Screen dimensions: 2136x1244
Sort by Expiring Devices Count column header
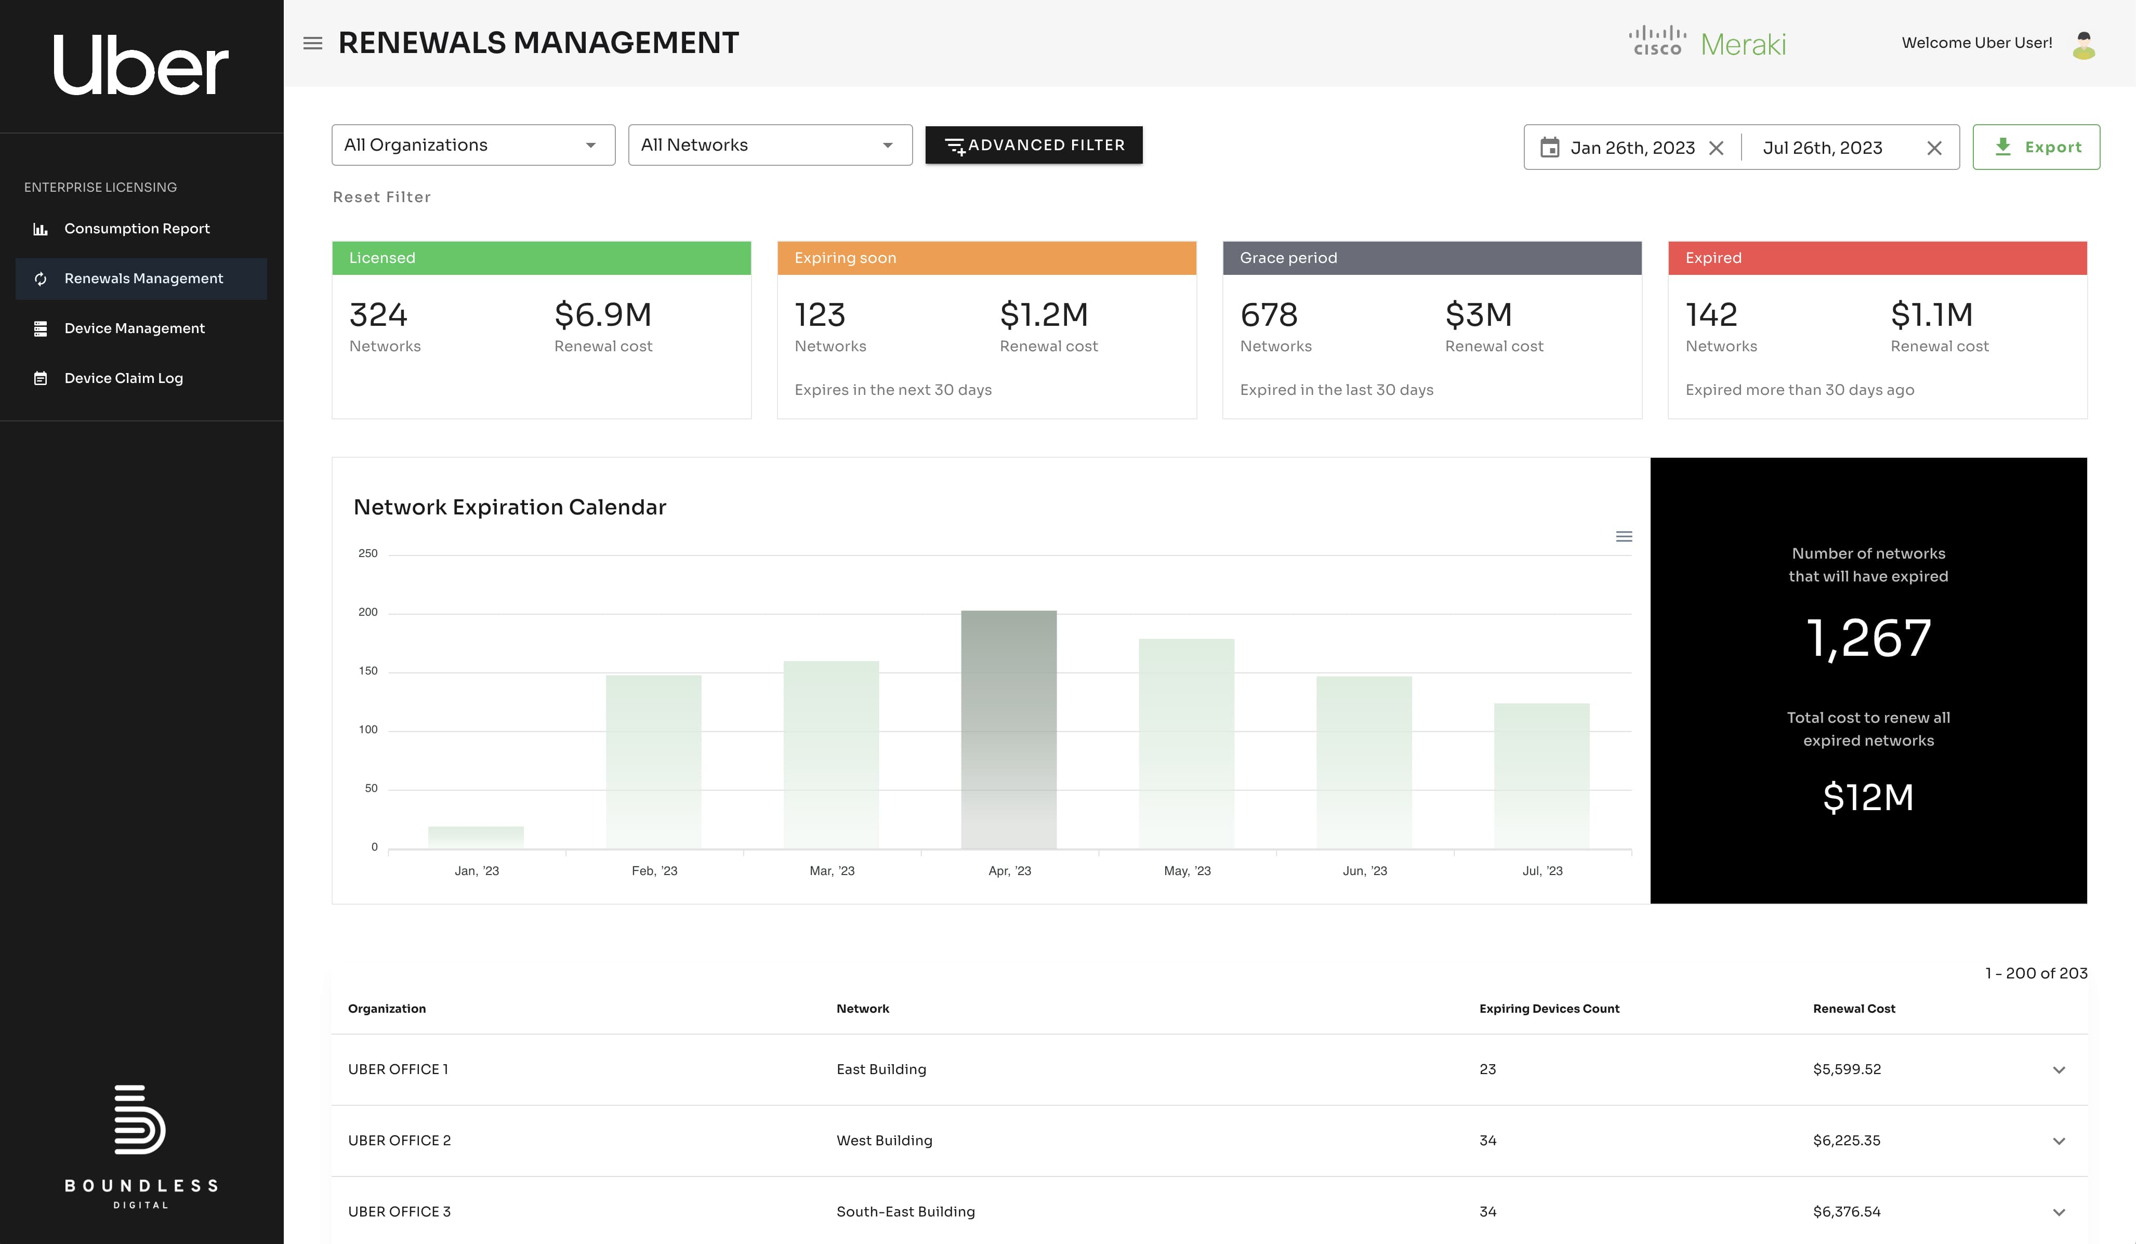tap(1549, 1009)
